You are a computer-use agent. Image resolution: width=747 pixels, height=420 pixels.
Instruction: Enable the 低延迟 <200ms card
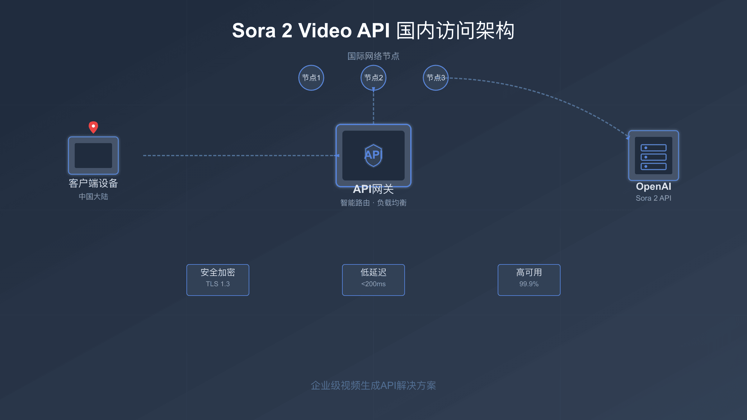click(x=373, y=279)
